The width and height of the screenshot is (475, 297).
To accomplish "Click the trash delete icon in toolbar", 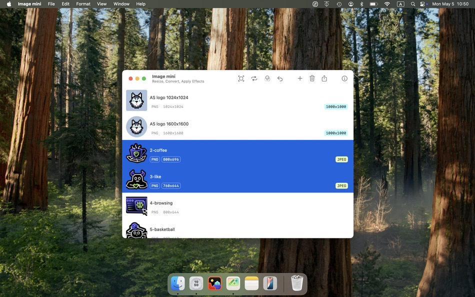I will [x=312, y=78].
